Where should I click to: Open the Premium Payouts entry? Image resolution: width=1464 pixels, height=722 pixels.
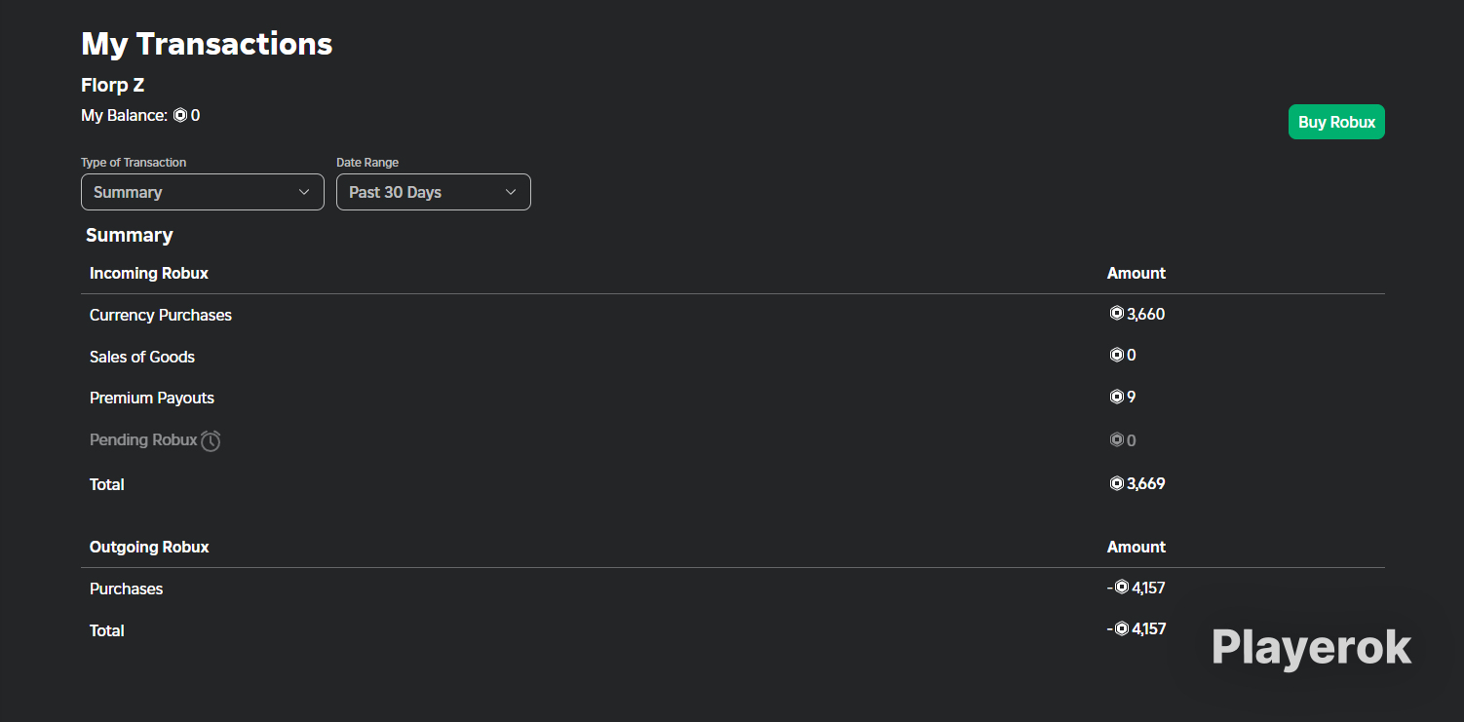[x=733, y=398]
